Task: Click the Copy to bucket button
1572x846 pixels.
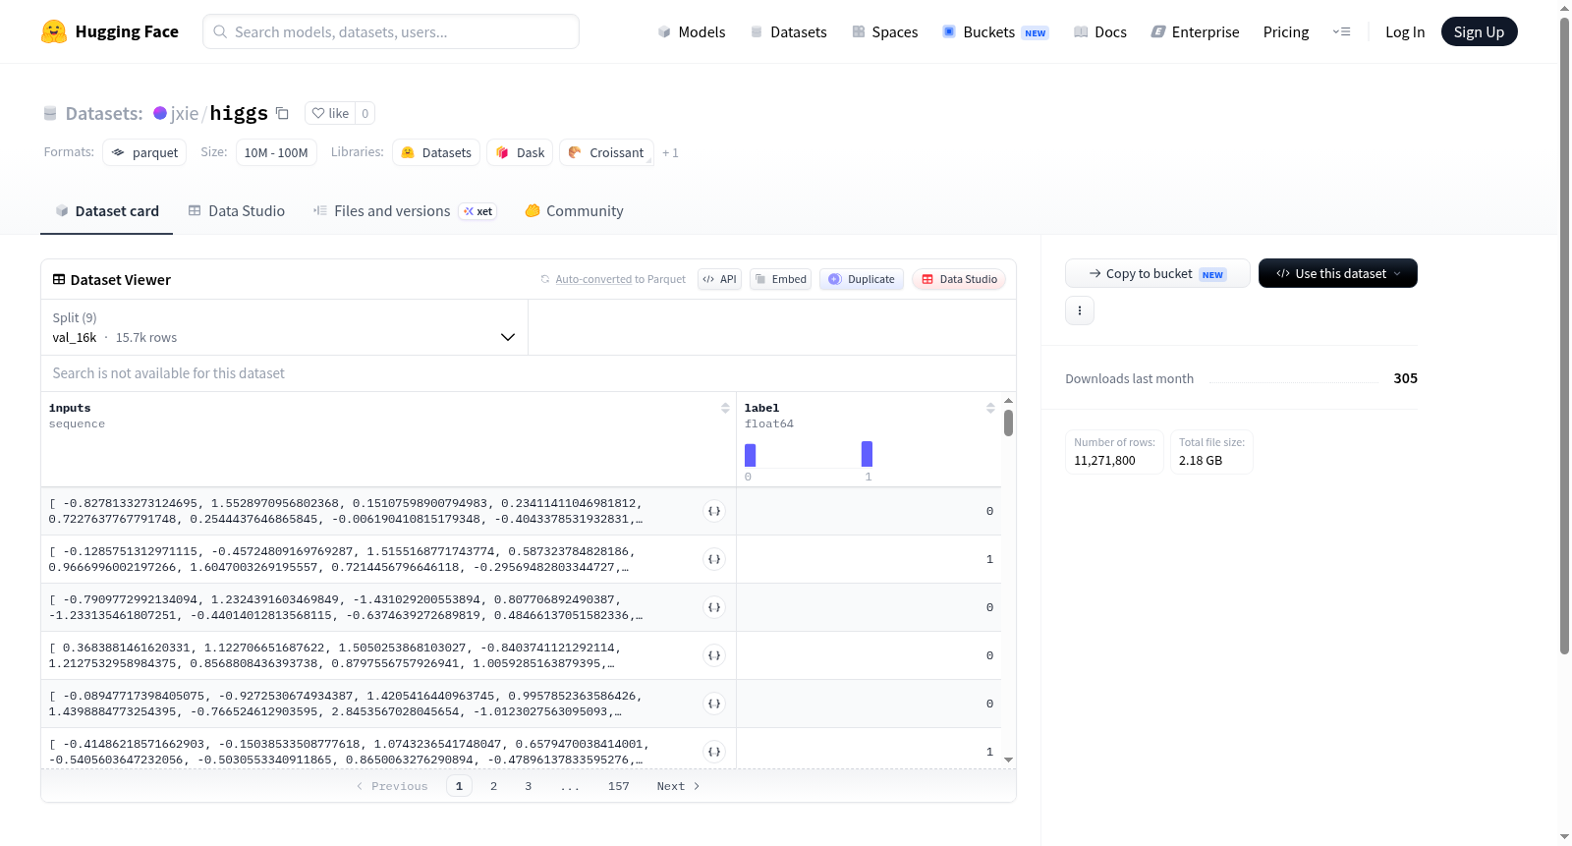Action: point(1157,273)
